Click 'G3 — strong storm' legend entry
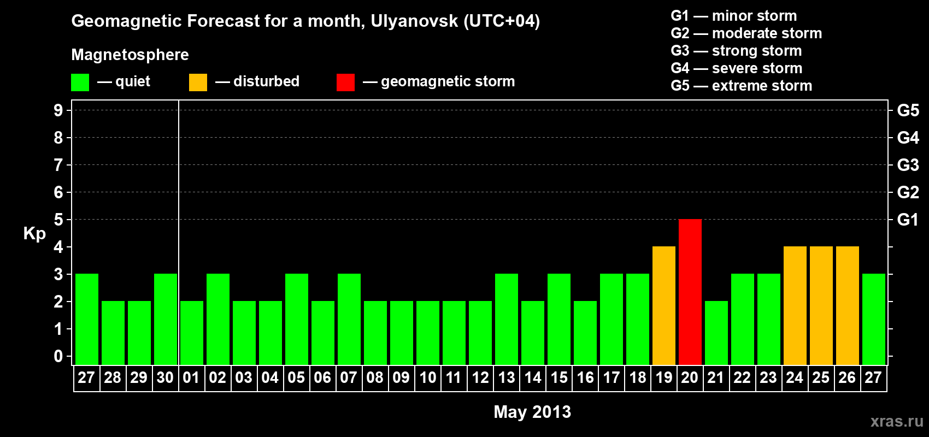The height and width of the screenshot is (437, 929). tap(736, 51)
